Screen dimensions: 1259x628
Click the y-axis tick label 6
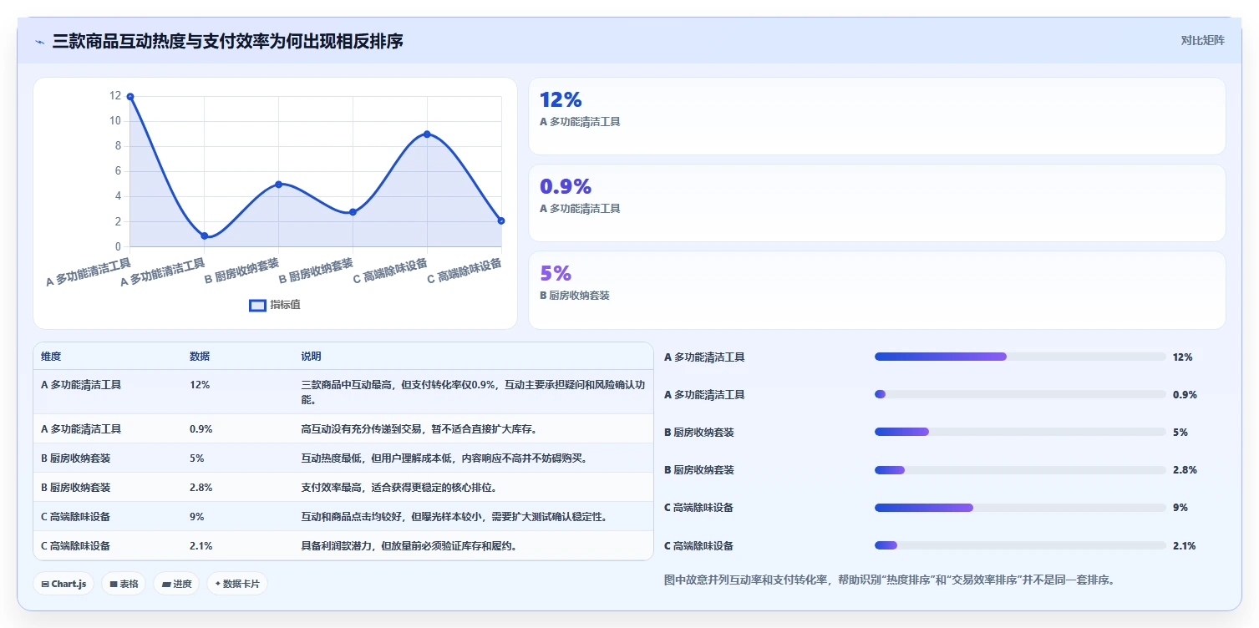click(118, 171)
